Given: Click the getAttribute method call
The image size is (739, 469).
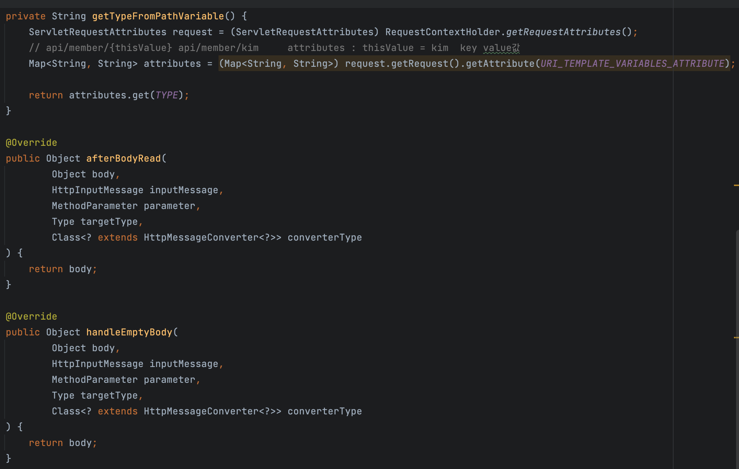Looking at the screenshot, I should click(x=500, y=64).
